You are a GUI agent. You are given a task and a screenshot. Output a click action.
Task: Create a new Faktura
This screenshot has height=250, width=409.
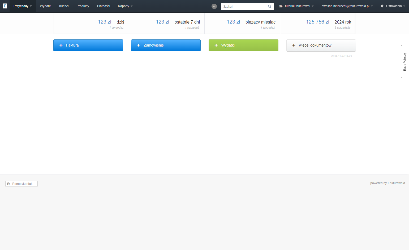pyautogui.click(x=88, y=45)
